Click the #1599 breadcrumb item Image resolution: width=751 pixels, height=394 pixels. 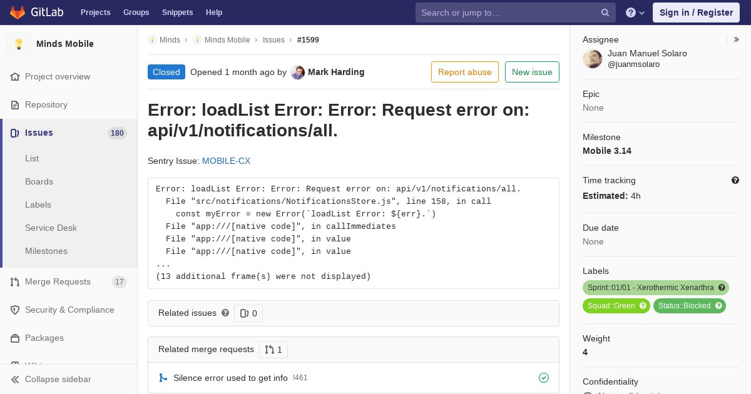308,39
